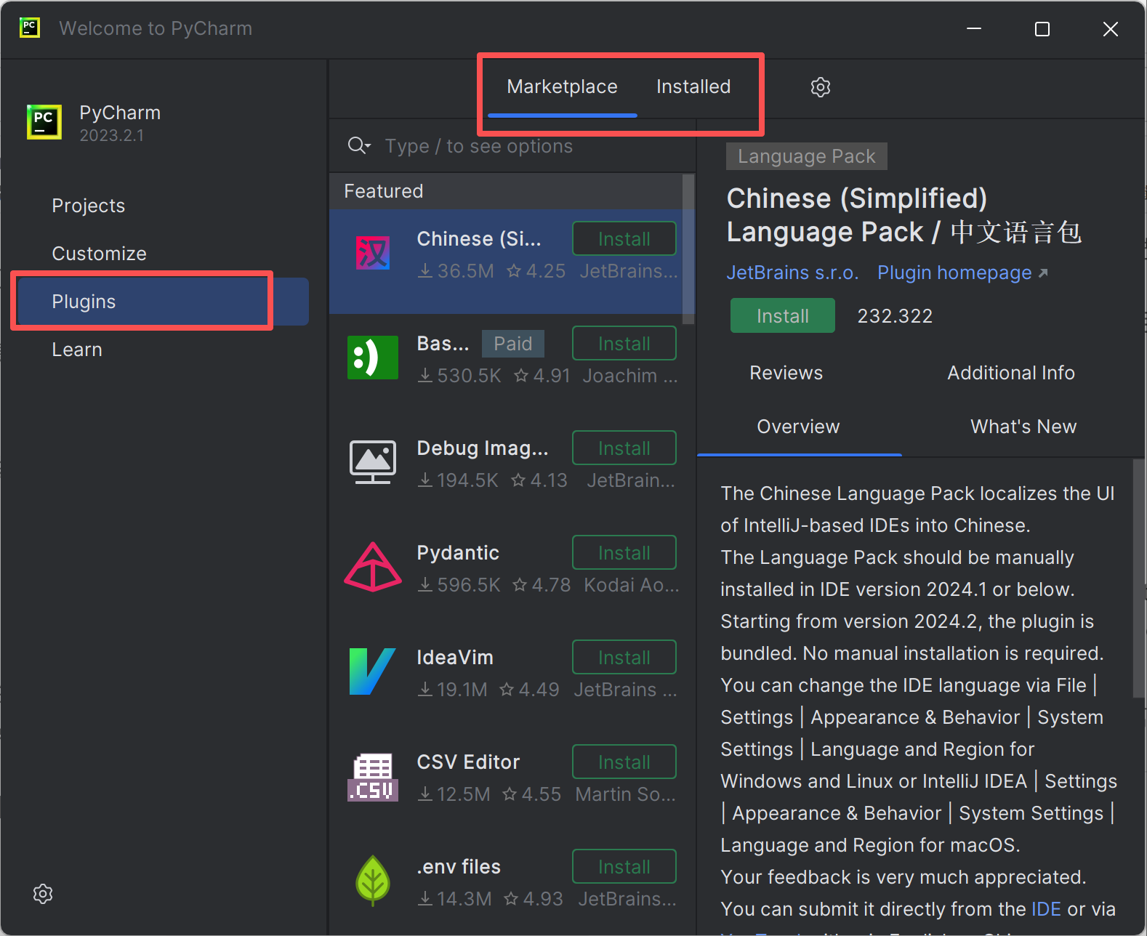Click the .env files leaf icon
This screenshot has height=936, width=1147.
pyautogui.click(x=373, y=881)
